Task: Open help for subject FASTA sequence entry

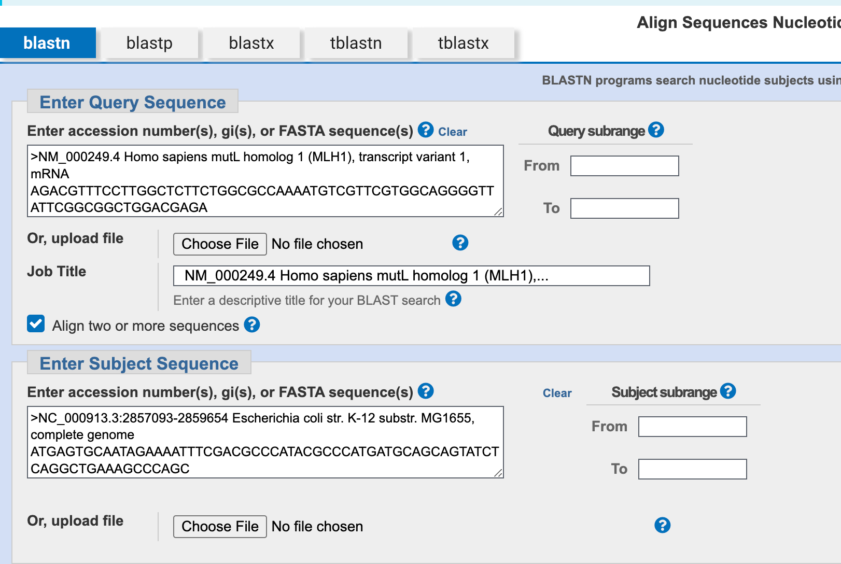Action: [x=426, y=391]
